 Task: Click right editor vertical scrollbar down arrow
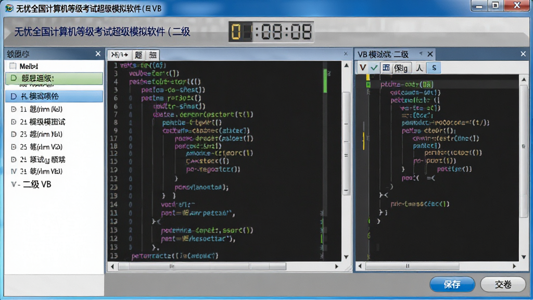(524, 257)
